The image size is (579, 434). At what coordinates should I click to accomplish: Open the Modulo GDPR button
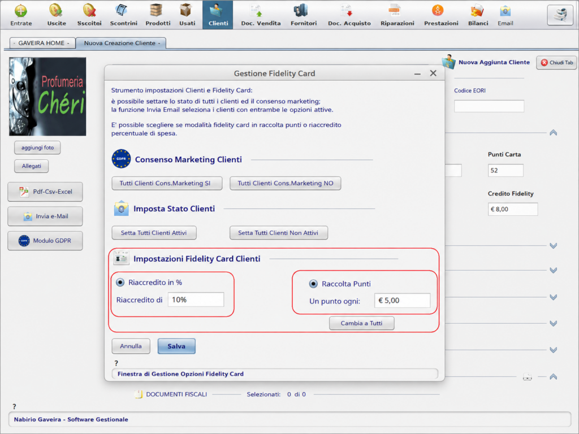tap(45, 241)
